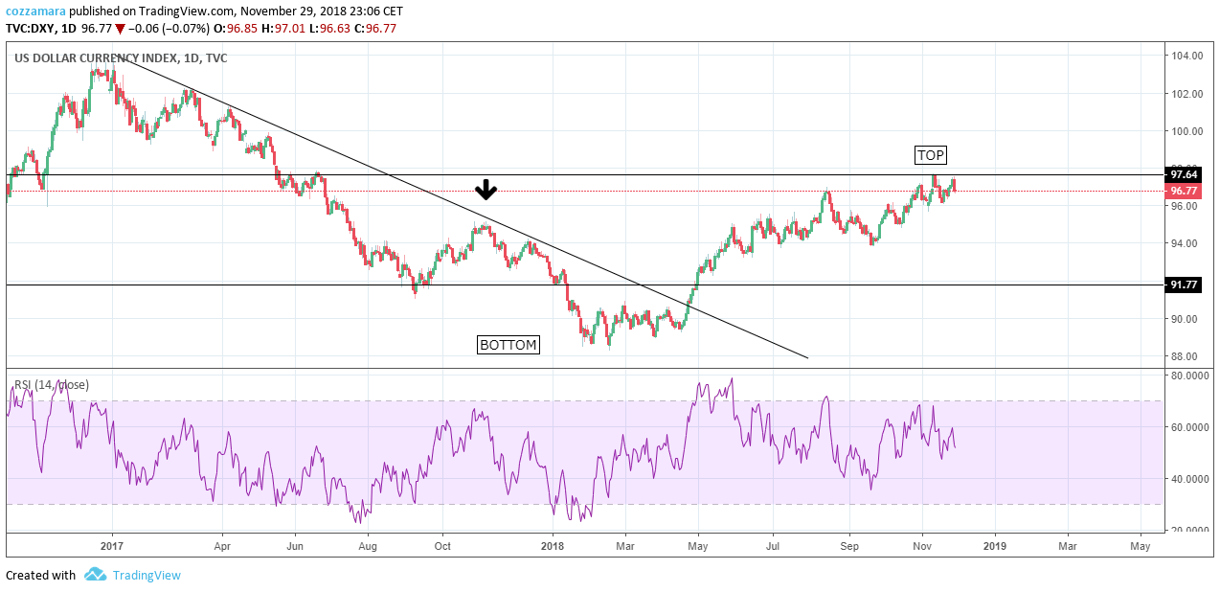Viewport: 1220px width, 592px height.
Task: Select the 97.64 horizontal line price tag
Action: [x=1184, y=174]
